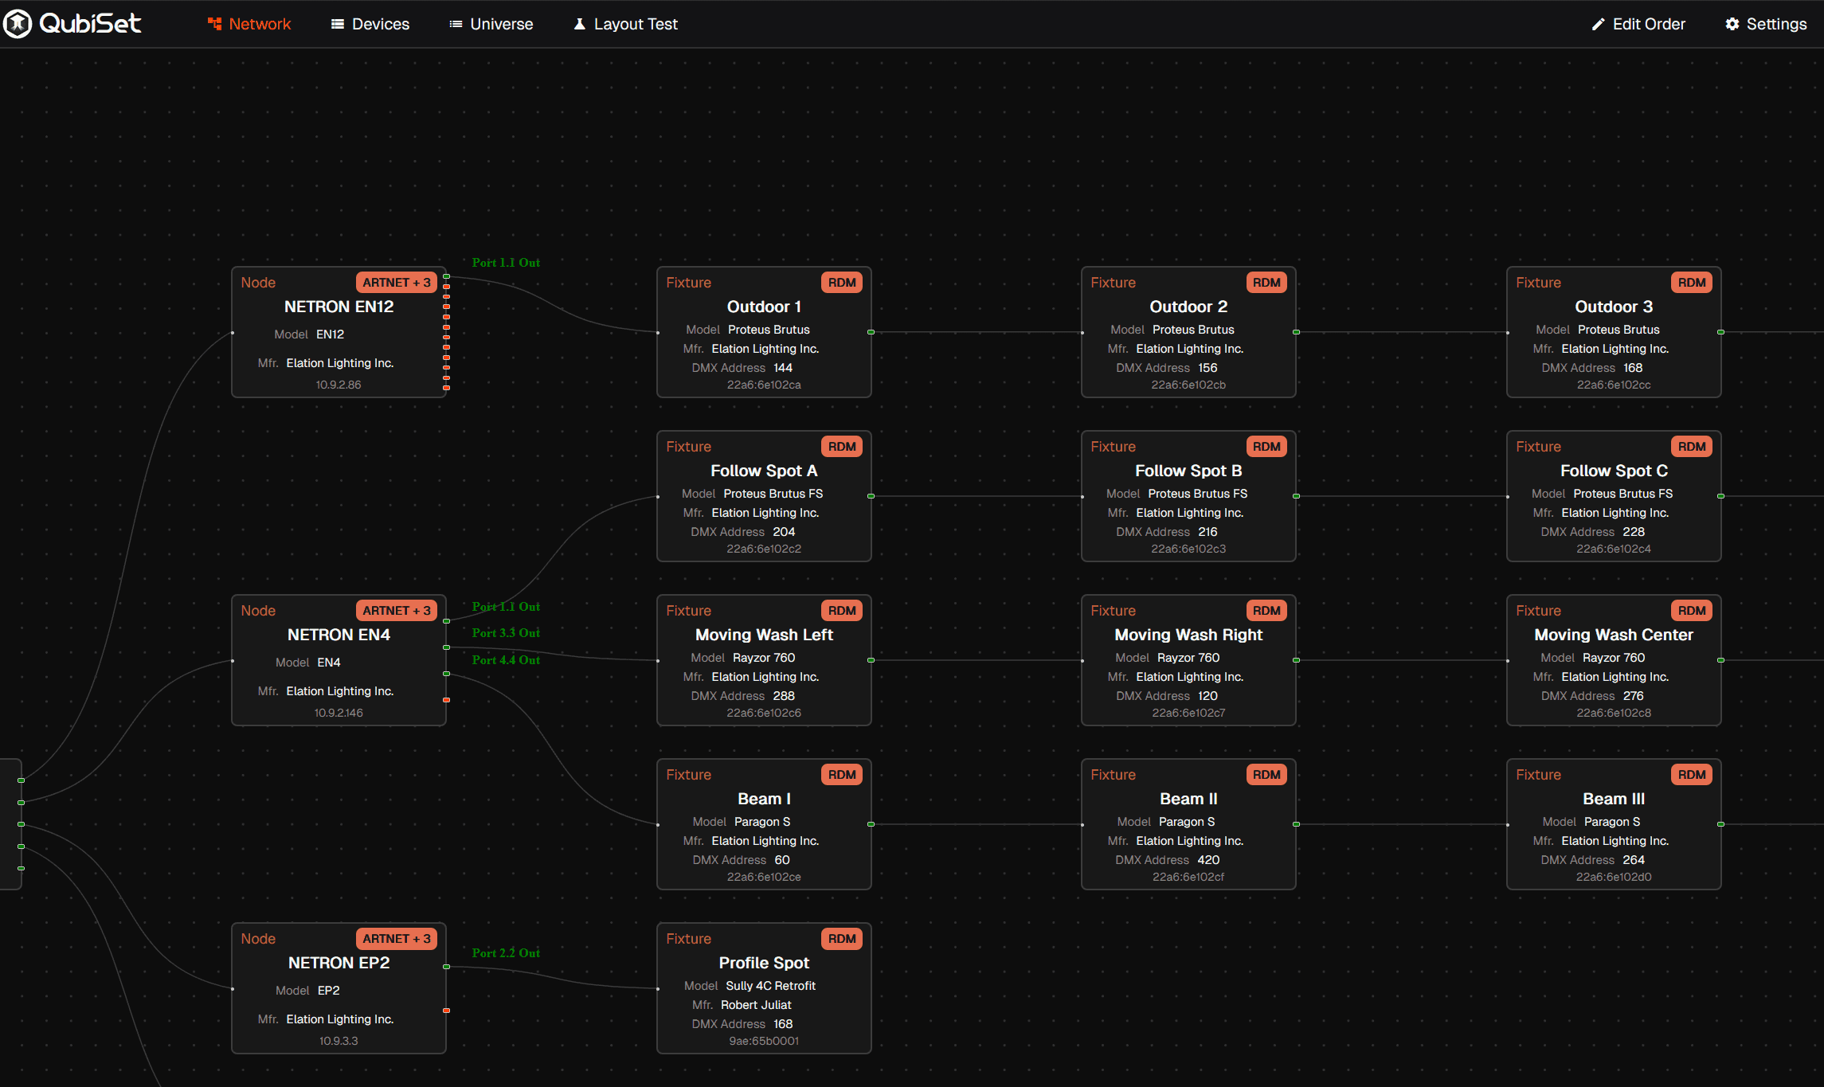Click ARTNET + 3 badge on NETRON EN4
This screenshot has height=1087, width=1824.
(x=396, y=611)
